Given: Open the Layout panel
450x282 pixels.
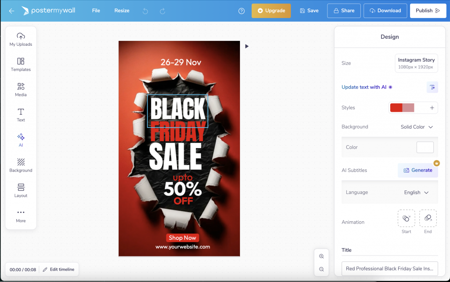Looking at the screenshot, I should click(x=20, y=190).
